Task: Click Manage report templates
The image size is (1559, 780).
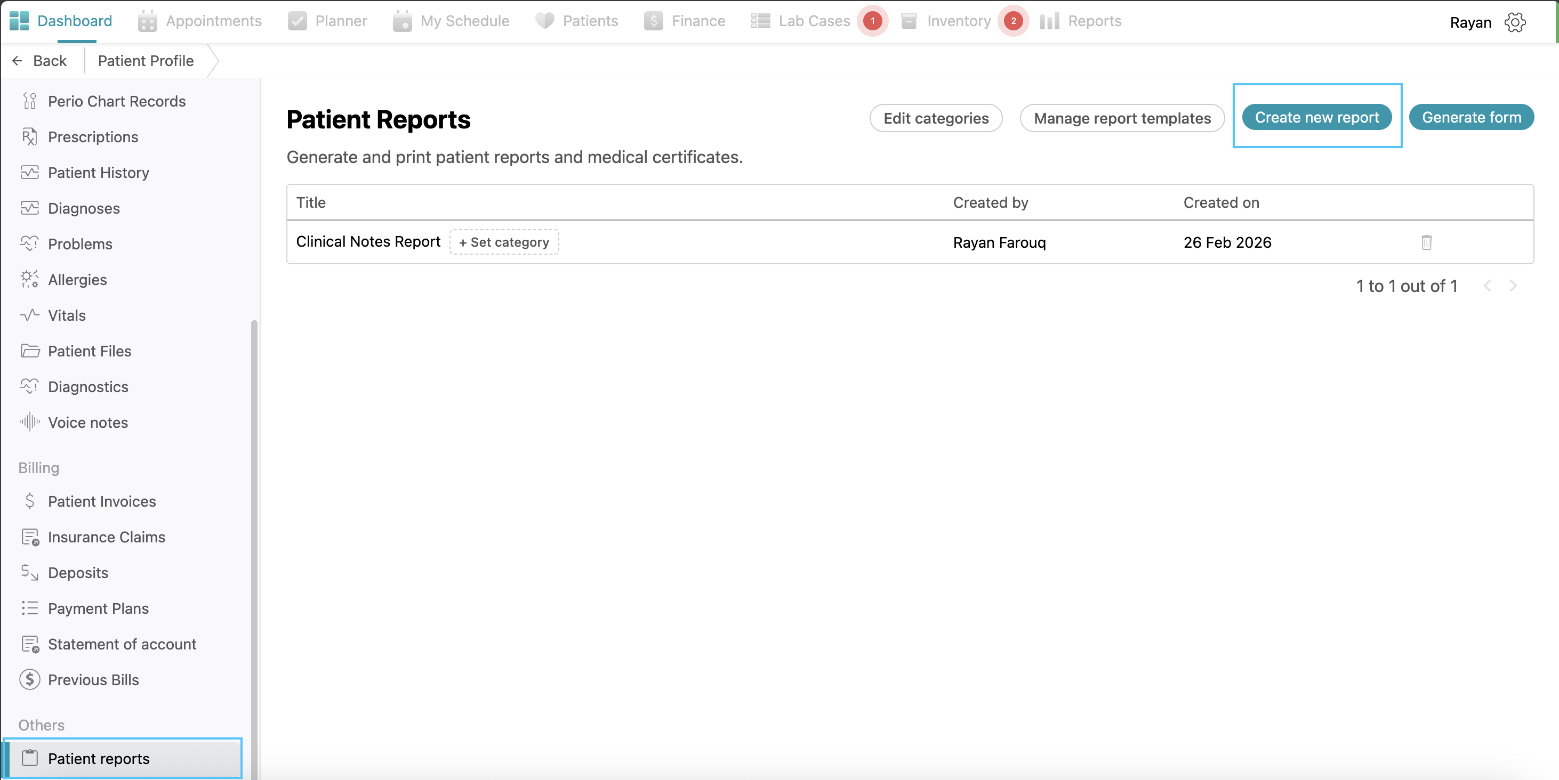Action: point(1121,118)
